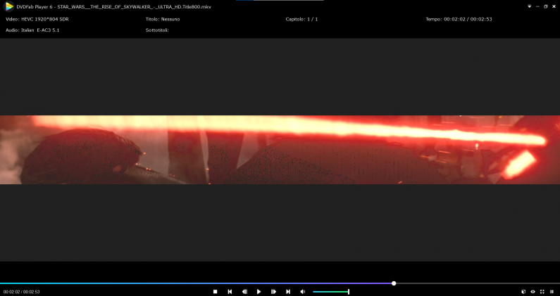Screen dimensions: 560x296
Task: Open the 3D cube settings icon
Action: coord(523,292)
